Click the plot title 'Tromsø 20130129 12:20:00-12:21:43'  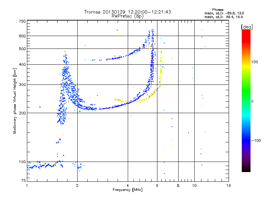(x=127, y=12)
